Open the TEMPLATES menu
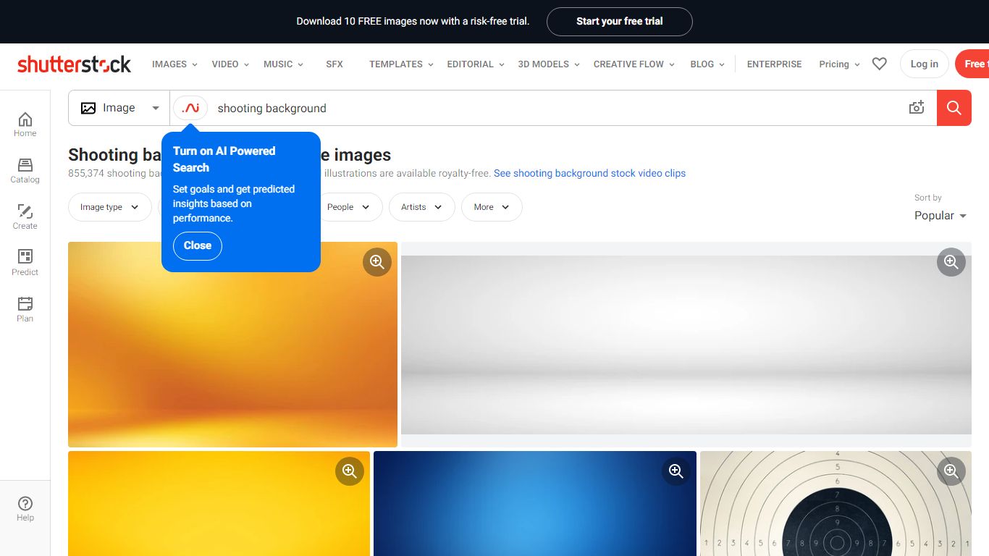The image size is (989, 556). tap(401, 64)
